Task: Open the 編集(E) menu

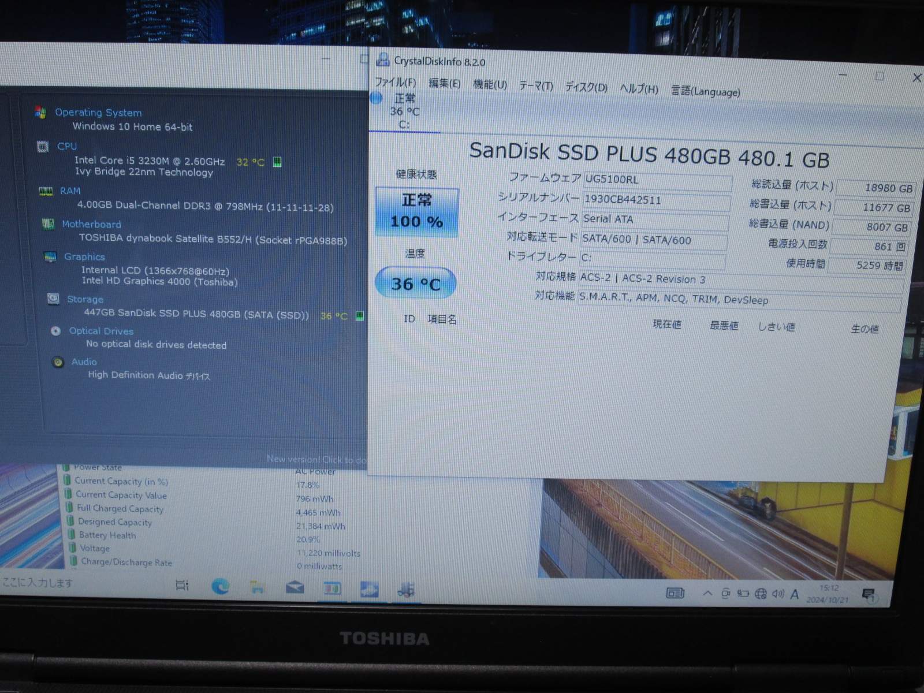Action: pos(444,83)
